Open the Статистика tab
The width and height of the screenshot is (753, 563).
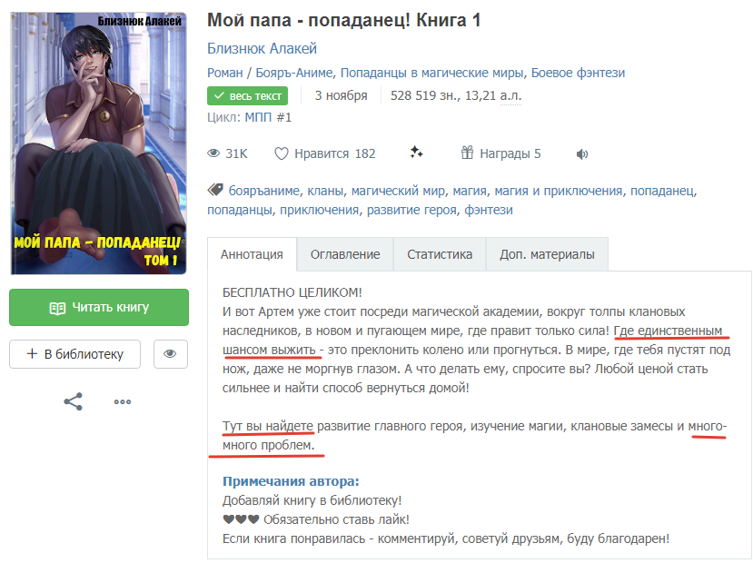[440, 254]
